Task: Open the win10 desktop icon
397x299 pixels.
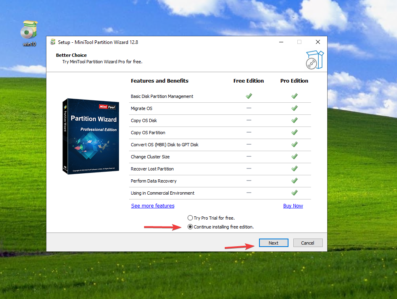Action: point(29,33)
